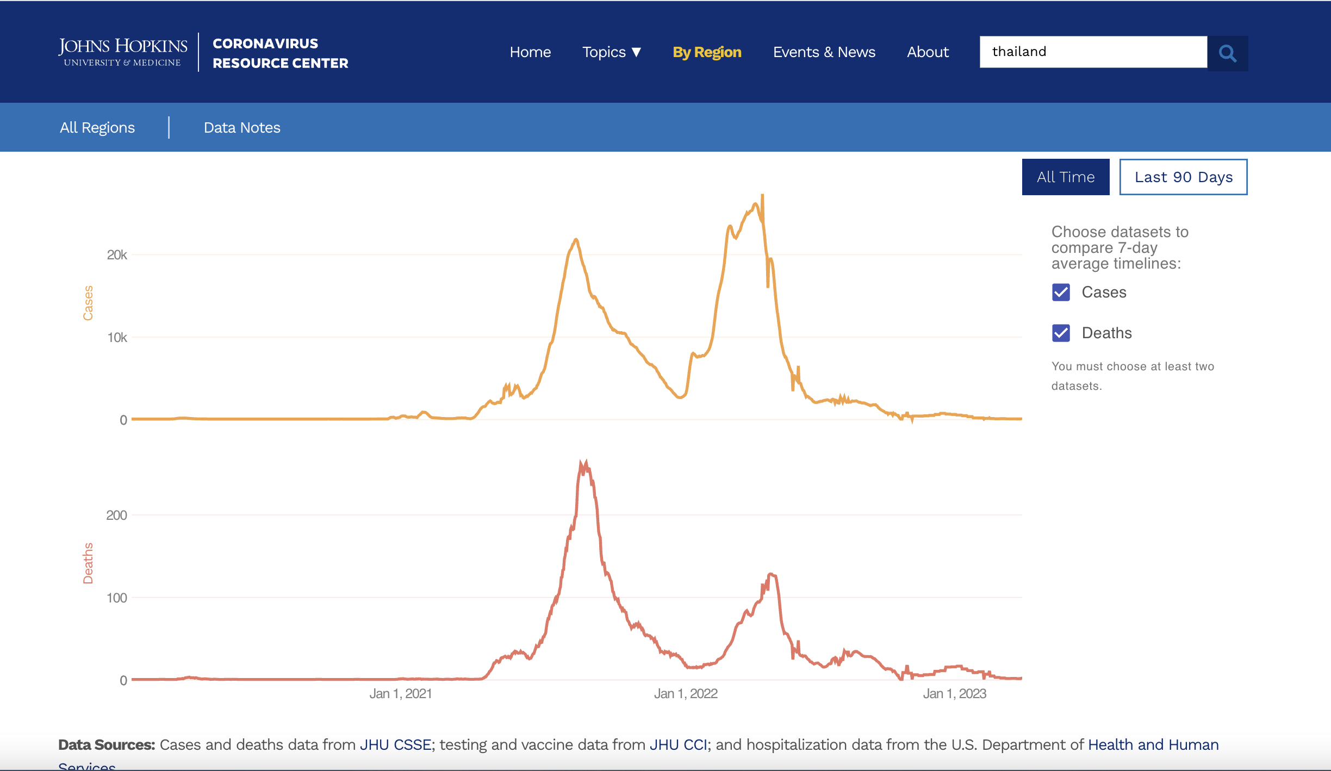This screenshot has height=771, width=1331.
Task: Expand the Topics dropdown menu
Action: click(612, 52)
